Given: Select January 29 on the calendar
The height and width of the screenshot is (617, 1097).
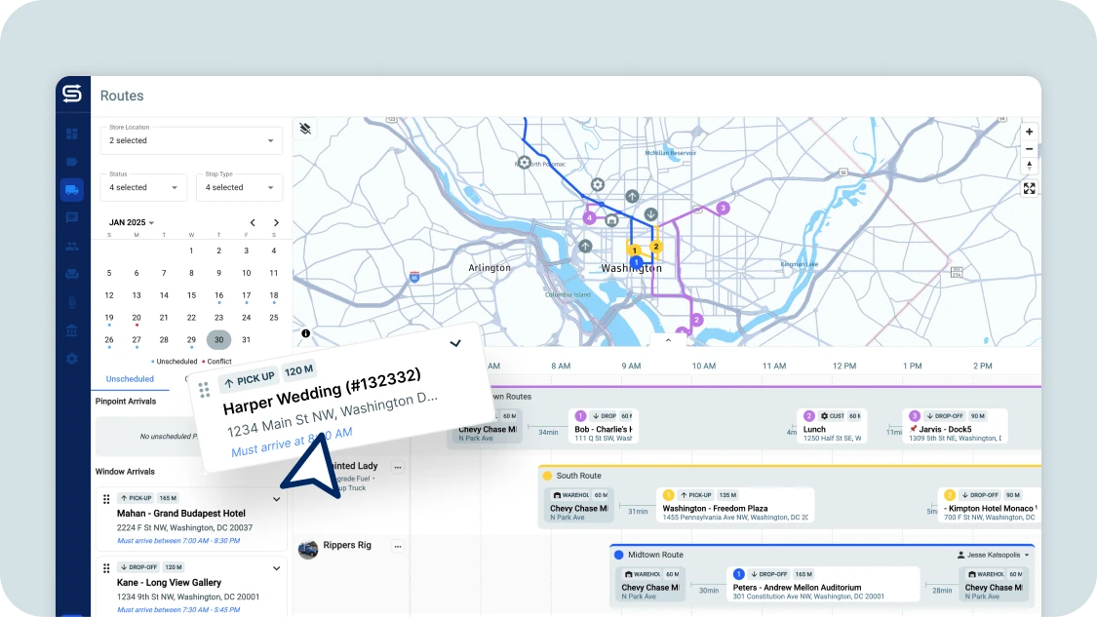Looking at the screenshot, I should [191, 340].
